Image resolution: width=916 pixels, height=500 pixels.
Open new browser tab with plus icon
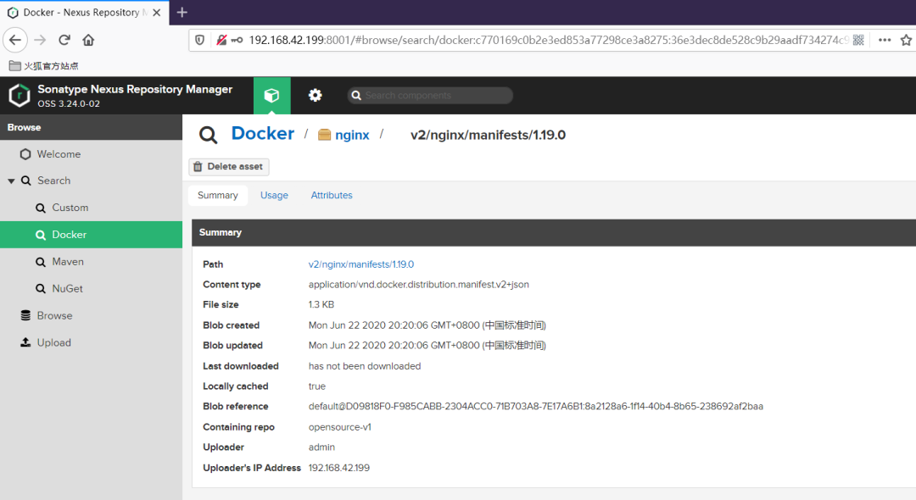182,12
